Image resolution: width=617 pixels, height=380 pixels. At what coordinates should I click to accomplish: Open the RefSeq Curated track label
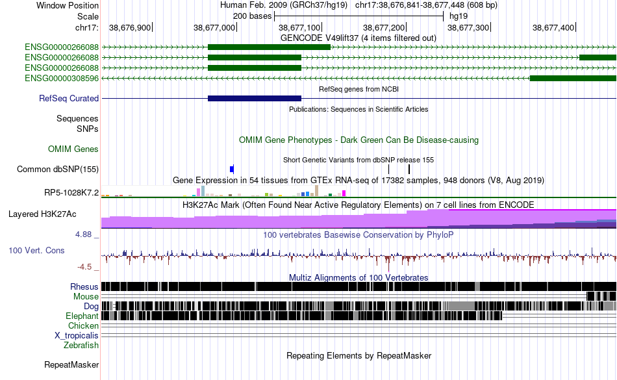(x=69, y=98)
